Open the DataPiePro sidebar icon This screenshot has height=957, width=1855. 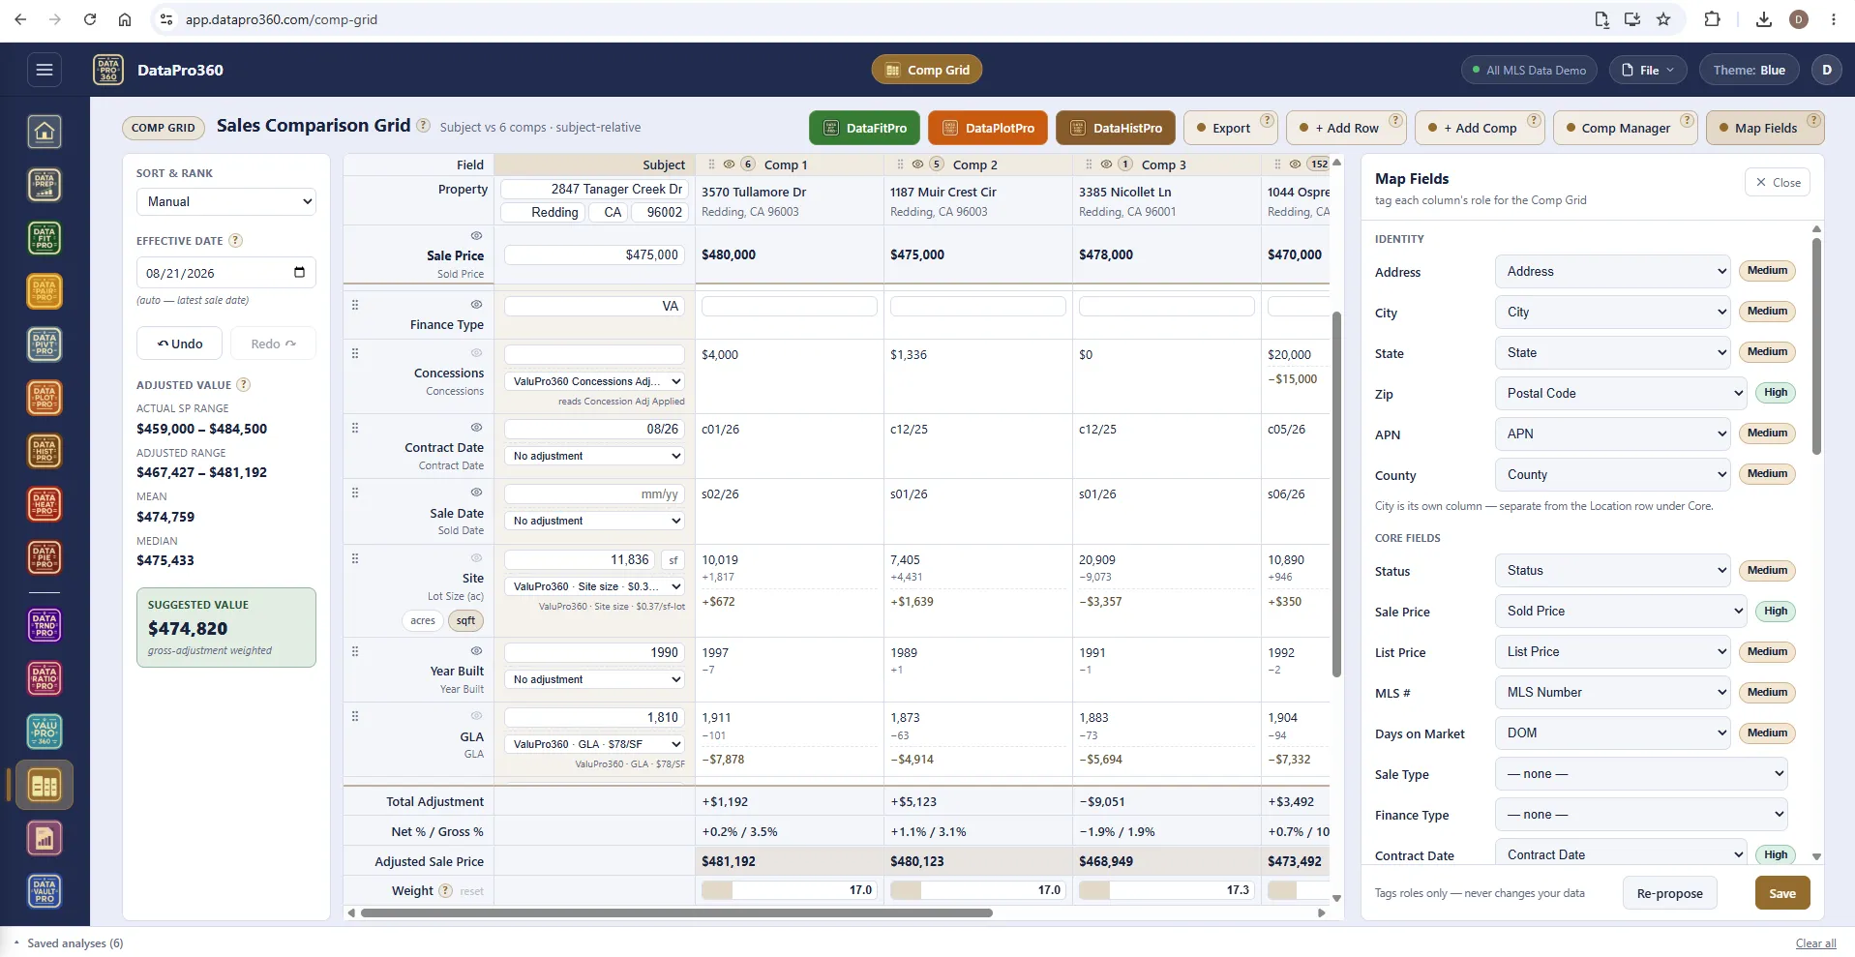[45, 557]
